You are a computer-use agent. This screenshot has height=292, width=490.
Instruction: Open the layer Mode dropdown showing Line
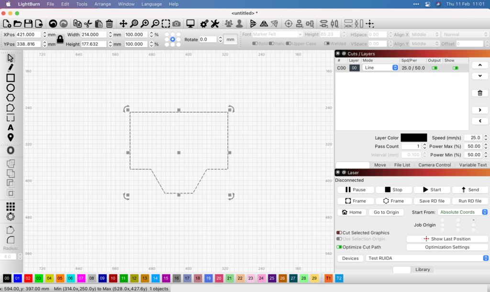click(380, 68)
